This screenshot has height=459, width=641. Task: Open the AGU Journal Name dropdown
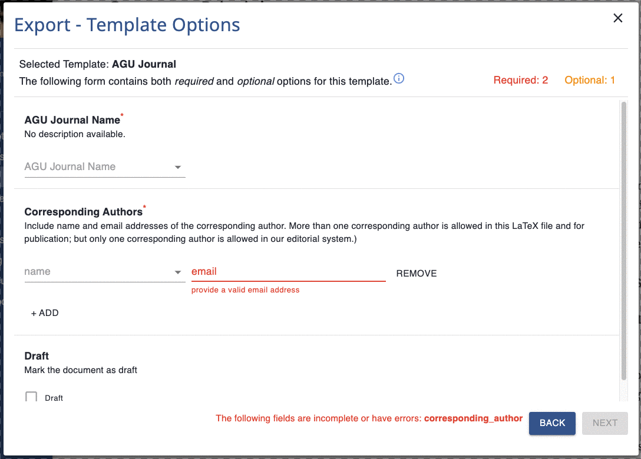pyautogui.click(x=105, y=167)
